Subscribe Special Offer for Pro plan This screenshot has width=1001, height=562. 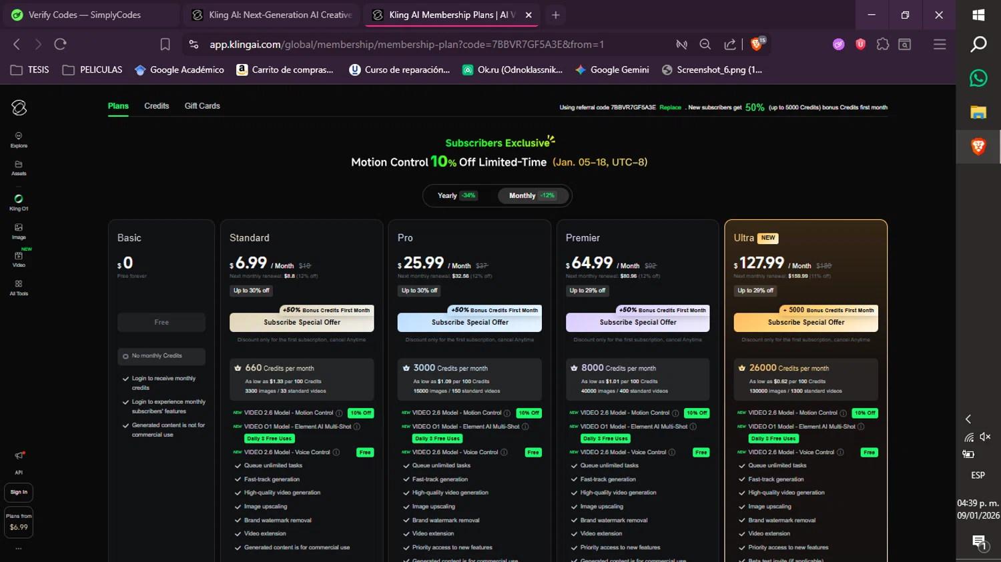pyautogui.click(x=470, y=322)
